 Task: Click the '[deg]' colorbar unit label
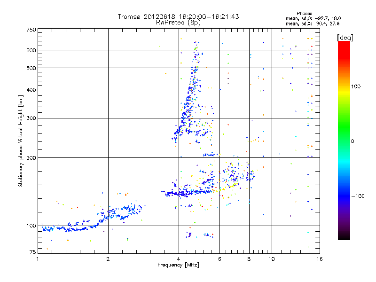point(345,38)
